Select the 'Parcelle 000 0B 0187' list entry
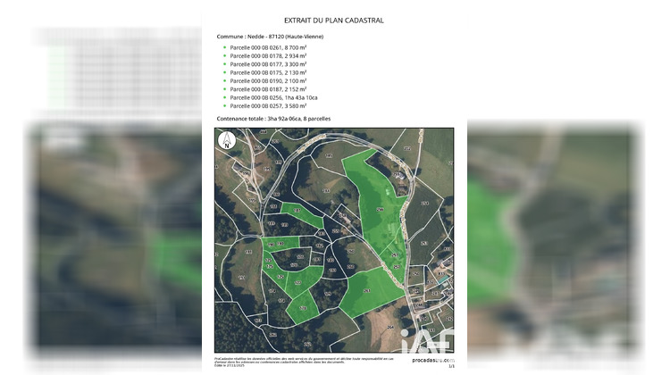The width and height of the screenshot is (670, 375). click(x=268, y=89)
